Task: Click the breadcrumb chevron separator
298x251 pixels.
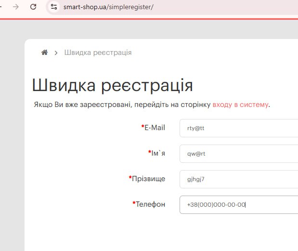Action: (56, 53)
